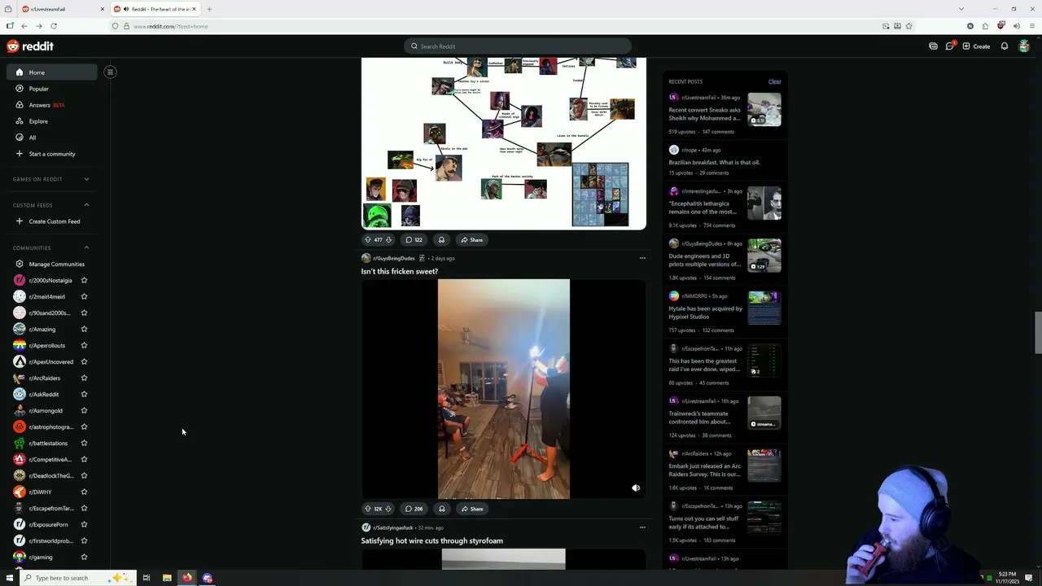1042x586 pixels.
Task: Click the Reddit logo in the header
Action: pos(30,46)
